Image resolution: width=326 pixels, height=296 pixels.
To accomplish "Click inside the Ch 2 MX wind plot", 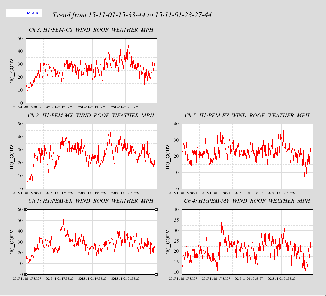I will [91, 156].
